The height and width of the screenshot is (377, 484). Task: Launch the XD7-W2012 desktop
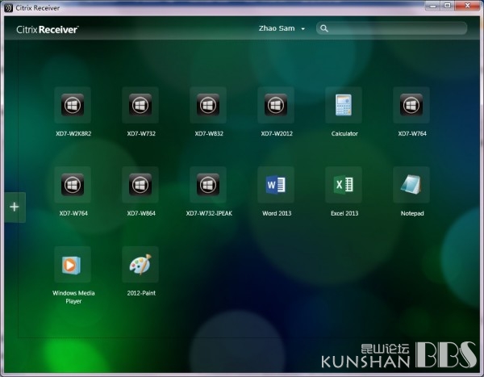[276, 105]
